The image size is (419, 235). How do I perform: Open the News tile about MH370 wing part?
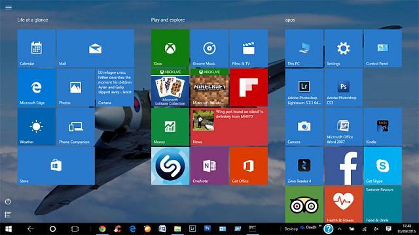pyautogui.click(x=229, y=127)
